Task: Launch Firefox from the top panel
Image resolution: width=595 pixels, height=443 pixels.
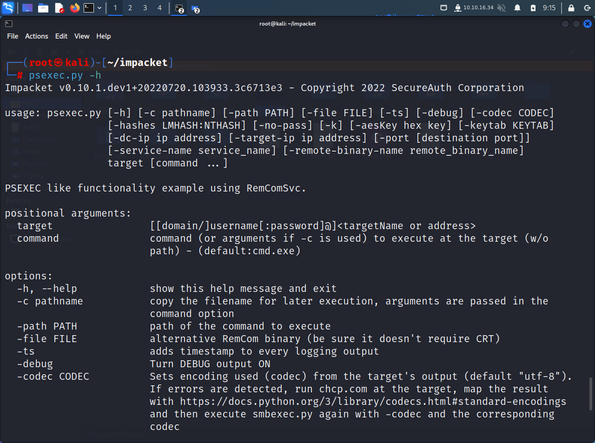Action: [x=75, y=8]
